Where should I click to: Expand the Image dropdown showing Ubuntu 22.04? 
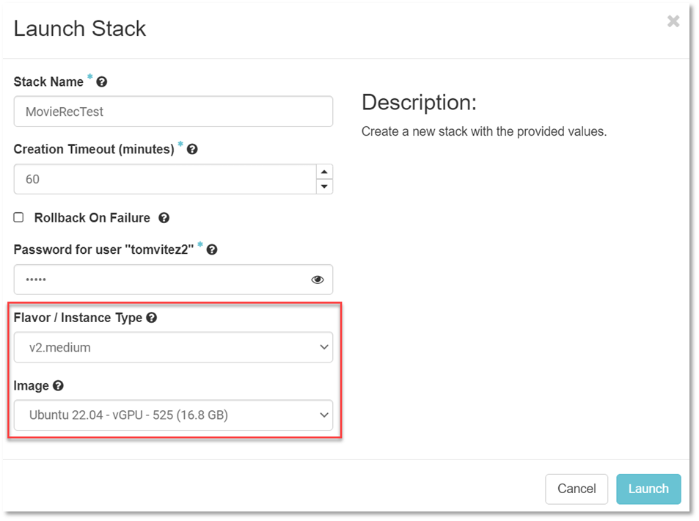pos(173,415)
